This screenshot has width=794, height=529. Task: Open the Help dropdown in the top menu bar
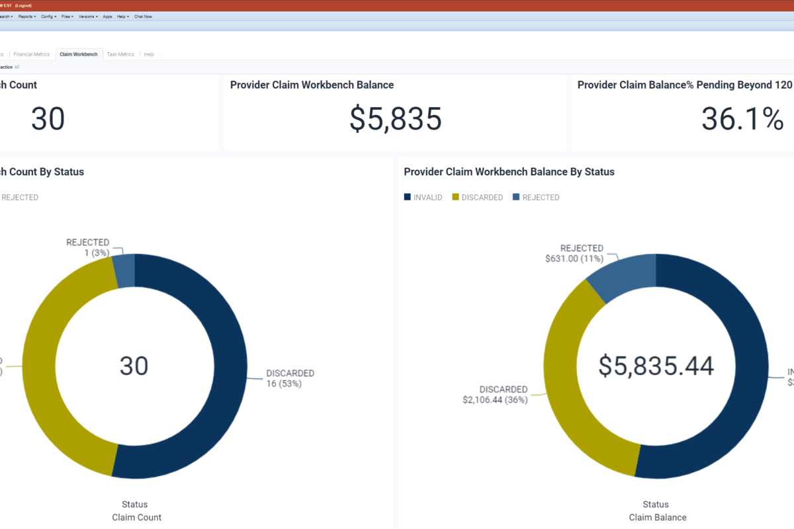[x=122, y=17]
